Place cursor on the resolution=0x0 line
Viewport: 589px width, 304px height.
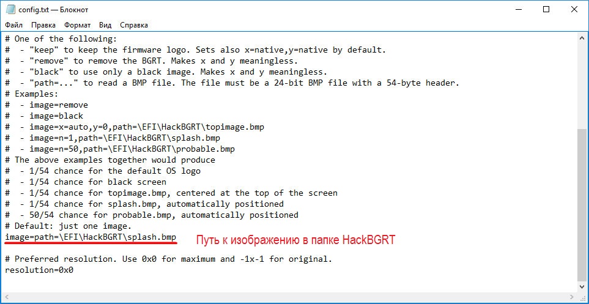click(39, 270)
